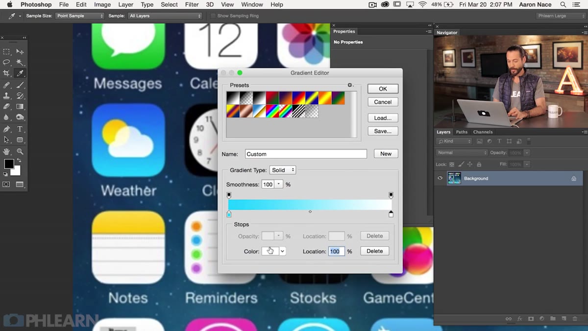The width and height of the screenshot is (588, 331).
Task: Toggle lock all in Layers panel
Action: coord(479,165)
